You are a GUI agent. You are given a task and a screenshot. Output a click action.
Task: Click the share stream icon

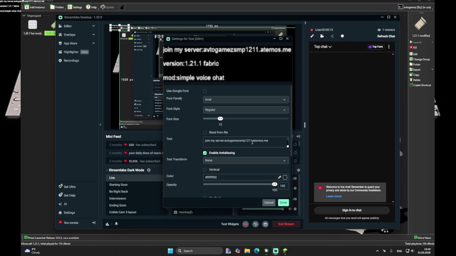coord(332,36)
